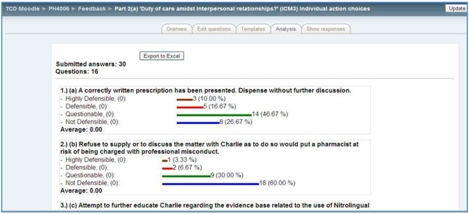Click the blue 26.67% Not Defensible bar
The width and height of the screenshot is (469, 214).
(197, 122)
